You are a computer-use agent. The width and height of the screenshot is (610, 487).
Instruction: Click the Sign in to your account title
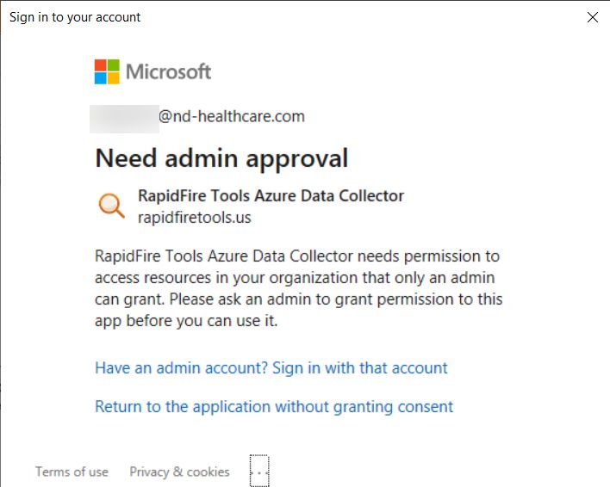point(75,17)
